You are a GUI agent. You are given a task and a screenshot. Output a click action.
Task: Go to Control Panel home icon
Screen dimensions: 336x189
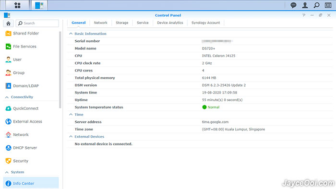tap(8, 24)
